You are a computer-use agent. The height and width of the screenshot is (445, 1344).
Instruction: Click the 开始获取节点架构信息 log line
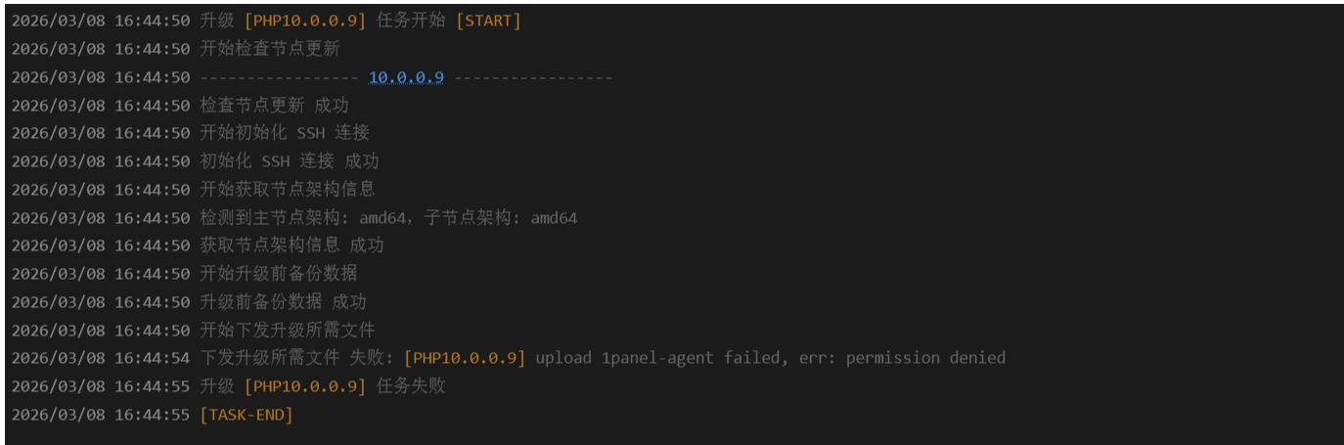tap(288, 189)
